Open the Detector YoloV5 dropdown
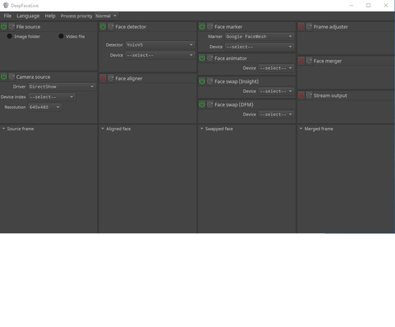 click(160, 45)
